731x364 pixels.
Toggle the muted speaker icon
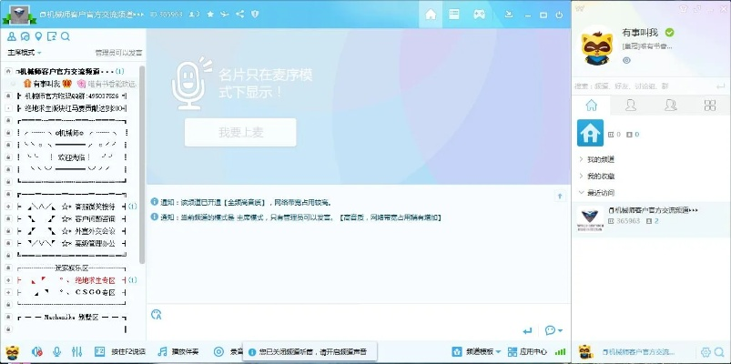click(x=37, y=352)
